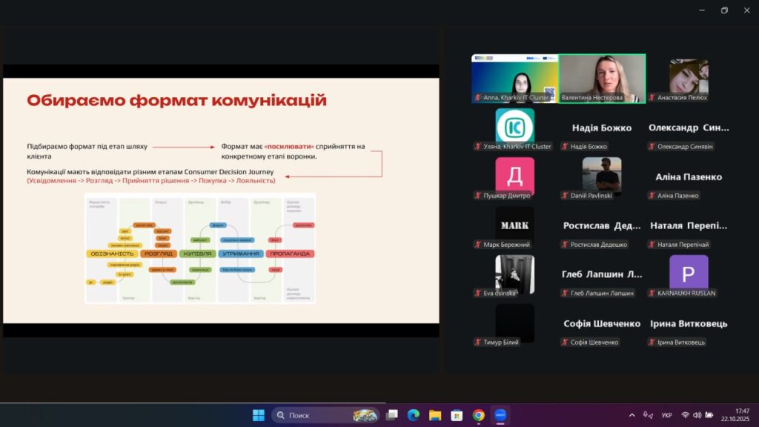This screenshot has height=427, width=759.
Task: Open File Explorer from the taskbar
Action: 435,415
